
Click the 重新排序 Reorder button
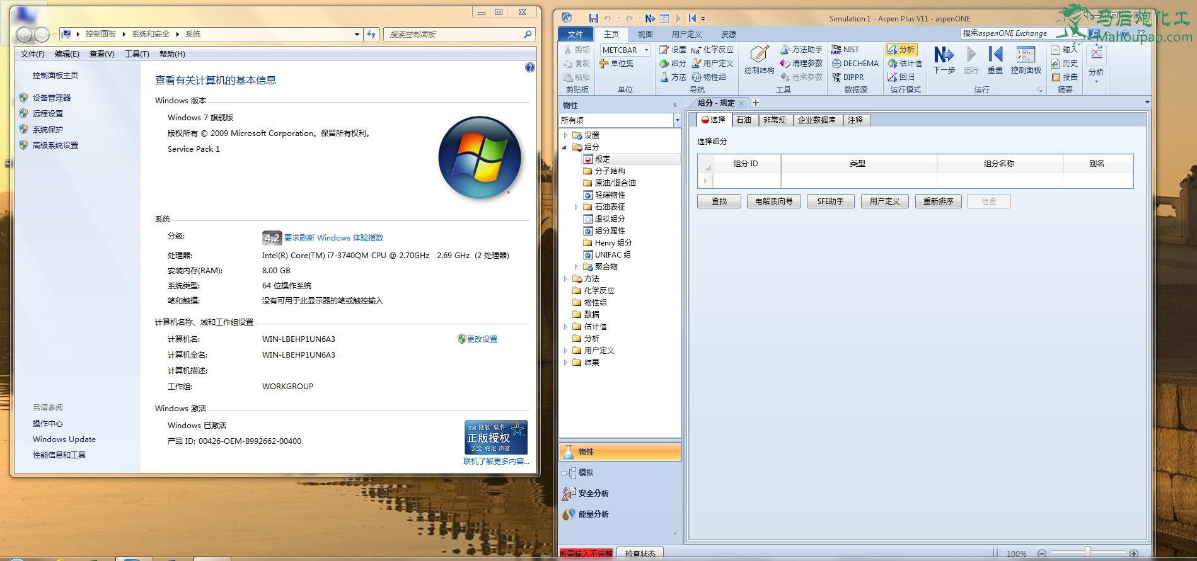click(x=939, y=201)
